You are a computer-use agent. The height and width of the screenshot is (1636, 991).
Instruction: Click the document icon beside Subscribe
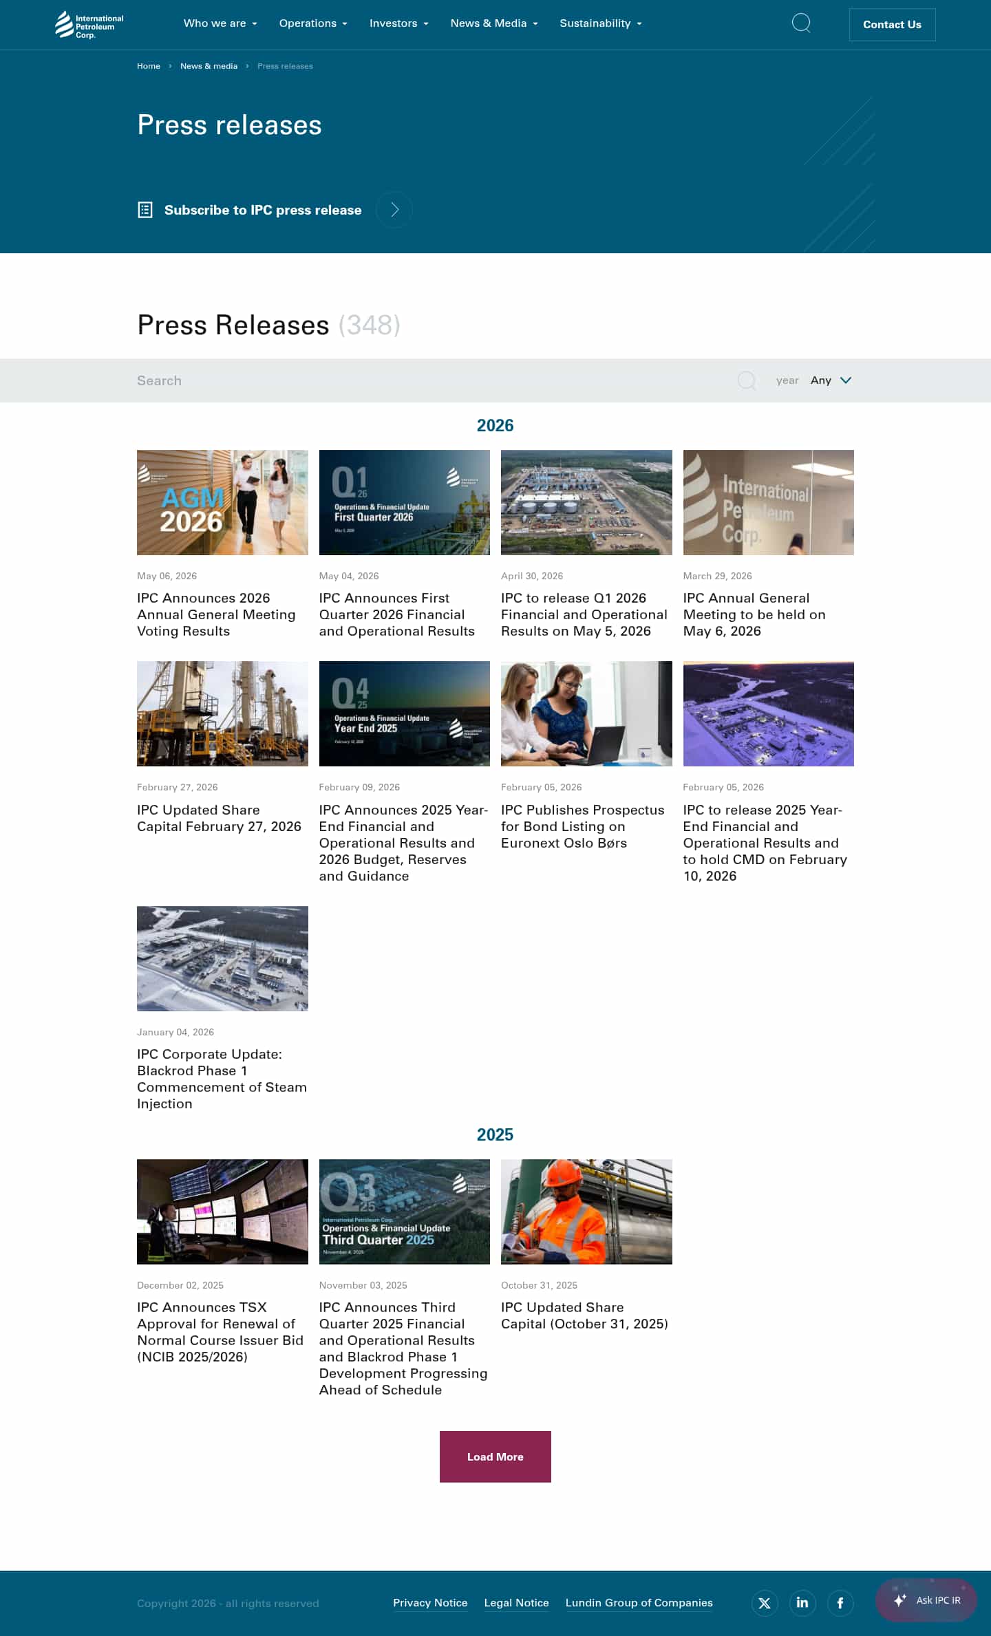pos(145,210)
